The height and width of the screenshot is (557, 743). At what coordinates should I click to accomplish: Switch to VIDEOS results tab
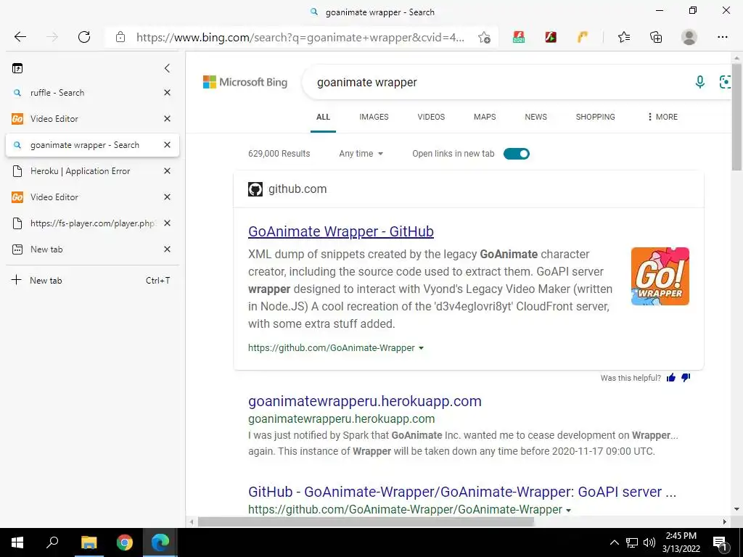coord(431,117)
